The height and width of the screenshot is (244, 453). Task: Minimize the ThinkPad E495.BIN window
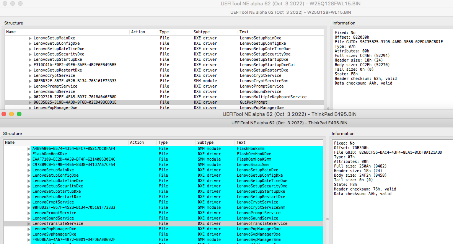11,114
